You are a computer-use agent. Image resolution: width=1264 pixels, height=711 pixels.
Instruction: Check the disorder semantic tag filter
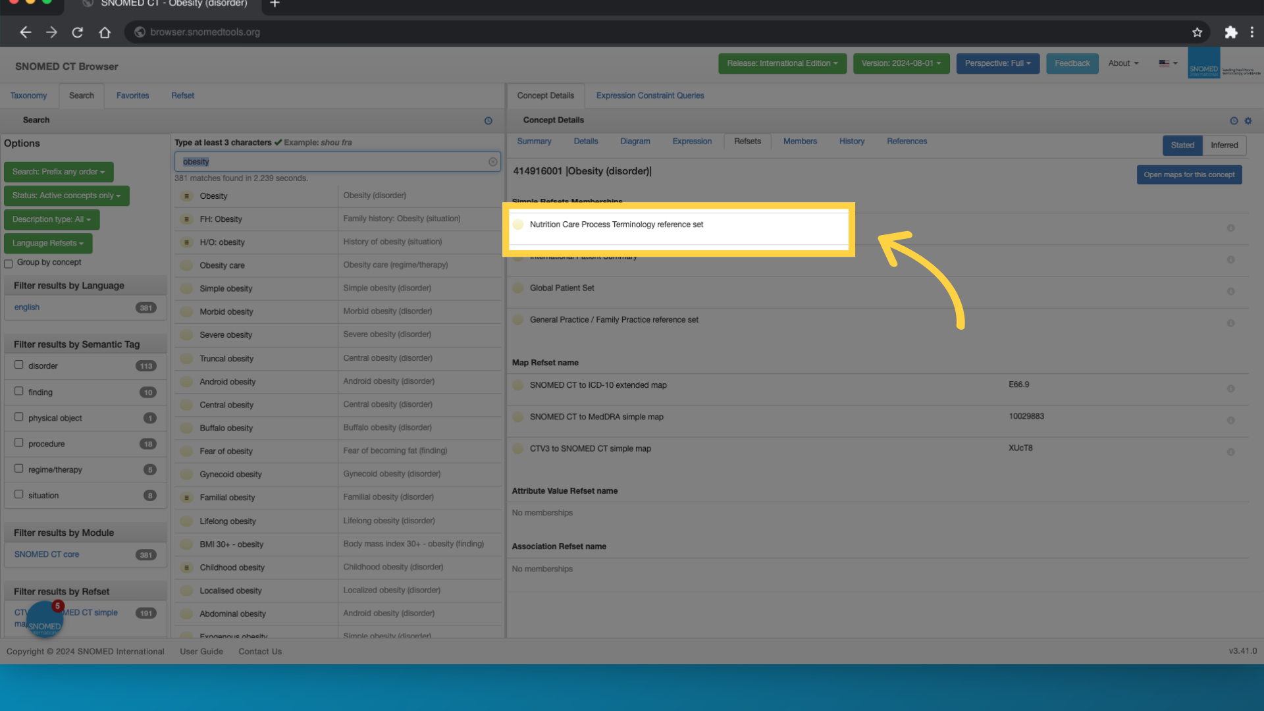19,365
